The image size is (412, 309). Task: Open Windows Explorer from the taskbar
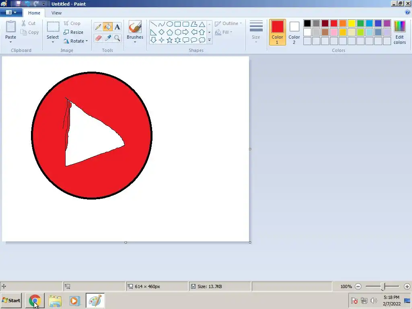[55, 301]
